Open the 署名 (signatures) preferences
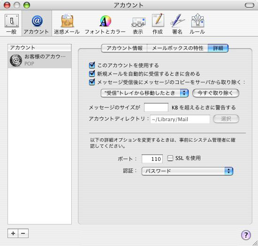Viewport: 258px width, 246px height. click(177, 24)
